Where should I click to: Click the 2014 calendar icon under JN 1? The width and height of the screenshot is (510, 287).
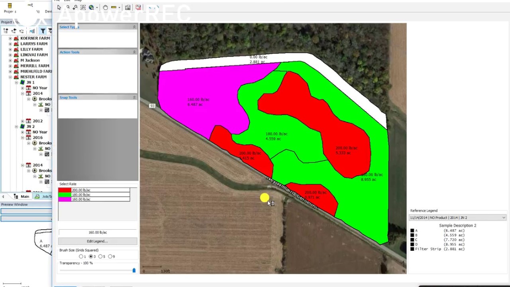tap(28, 94)
